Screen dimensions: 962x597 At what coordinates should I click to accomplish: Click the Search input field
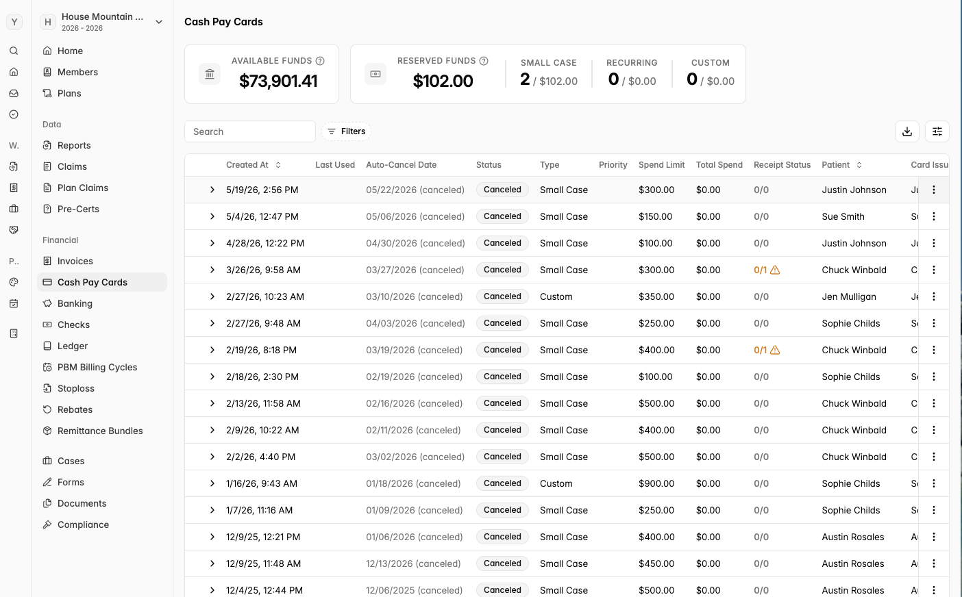pyautogui.click(x=250, y=131)
